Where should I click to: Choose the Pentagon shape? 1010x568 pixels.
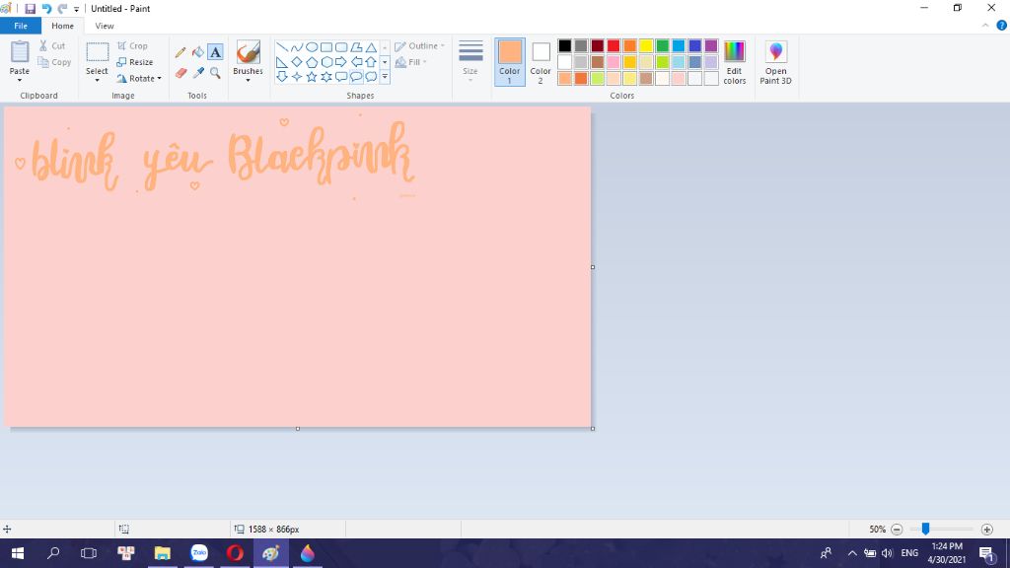click(311, 62)
